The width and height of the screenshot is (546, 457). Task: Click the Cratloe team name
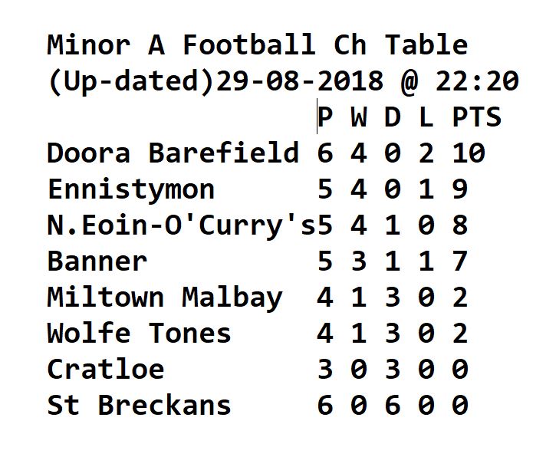pos(106,369)
